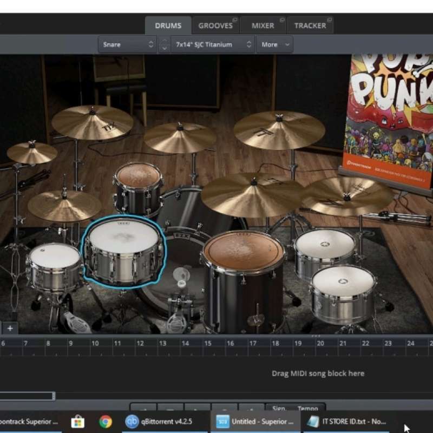
Task: Open the MIXER tab
Action: tap(262, 25)
